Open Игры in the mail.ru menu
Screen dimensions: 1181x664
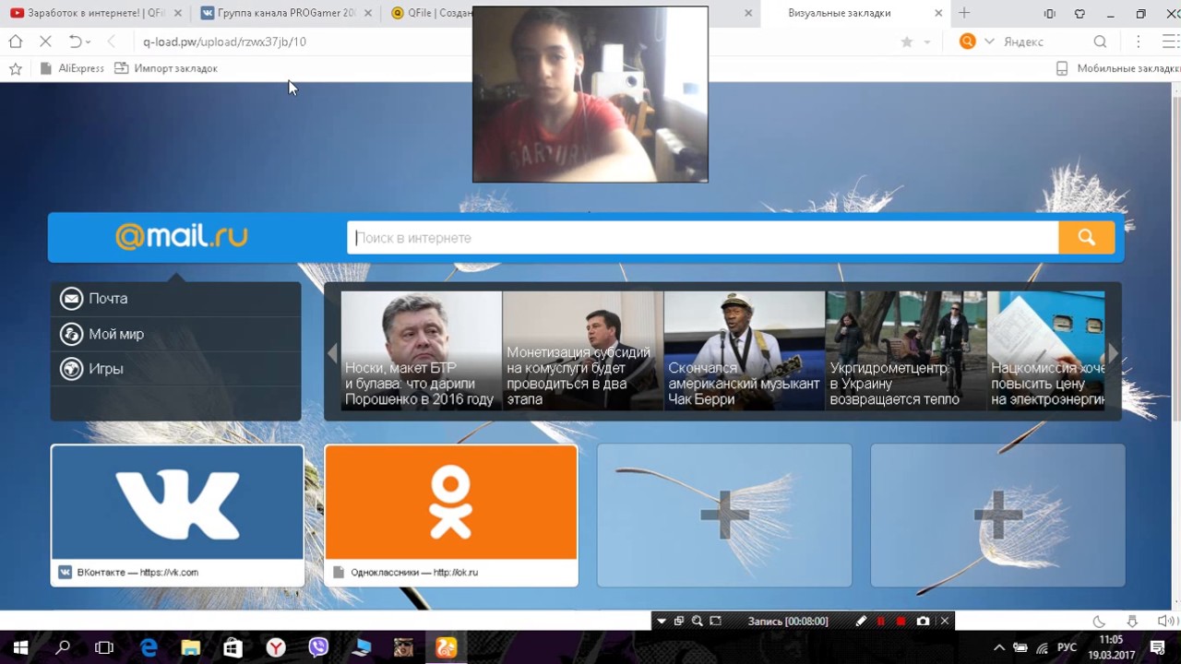175,369
